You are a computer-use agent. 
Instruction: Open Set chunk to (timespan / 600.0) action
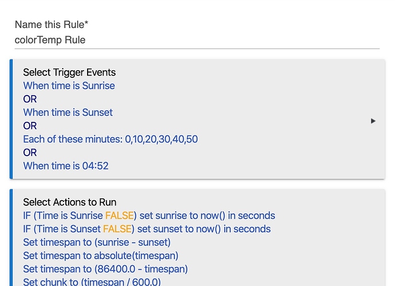click(x=92, y=282)
